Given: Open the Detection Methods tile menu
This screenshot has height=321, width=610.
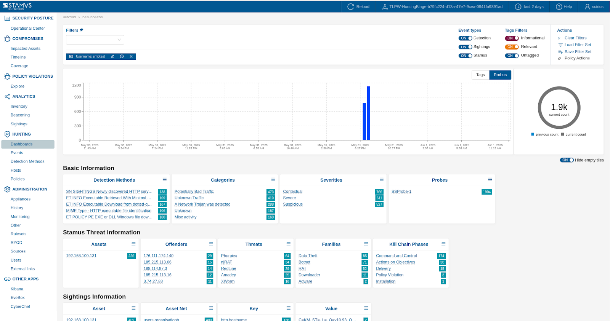Looking at the screenshot, I should [x=165, y=179].
